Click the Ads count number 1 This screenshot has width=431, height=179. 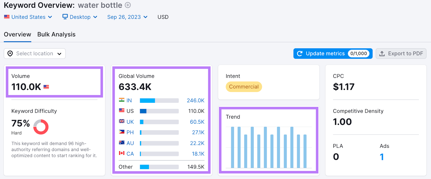pyautogui.click(x=382, y=157)
